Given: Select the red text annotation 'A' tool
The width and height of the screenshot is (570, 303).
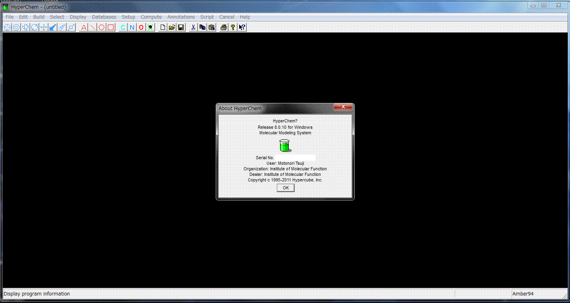Looking at the screenshot, I should (x=83, y=27).
